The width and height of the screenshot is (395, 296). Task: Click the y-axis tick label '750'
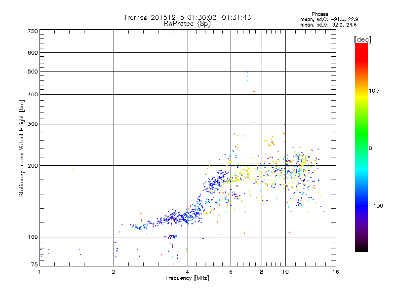click(x=33, y=31)
